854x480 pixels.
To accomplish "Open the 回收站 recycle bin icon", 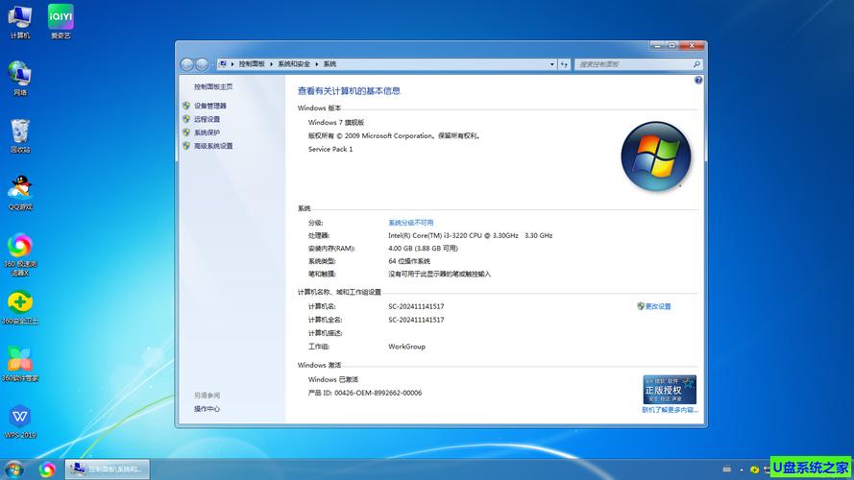I will coord(19,136).
